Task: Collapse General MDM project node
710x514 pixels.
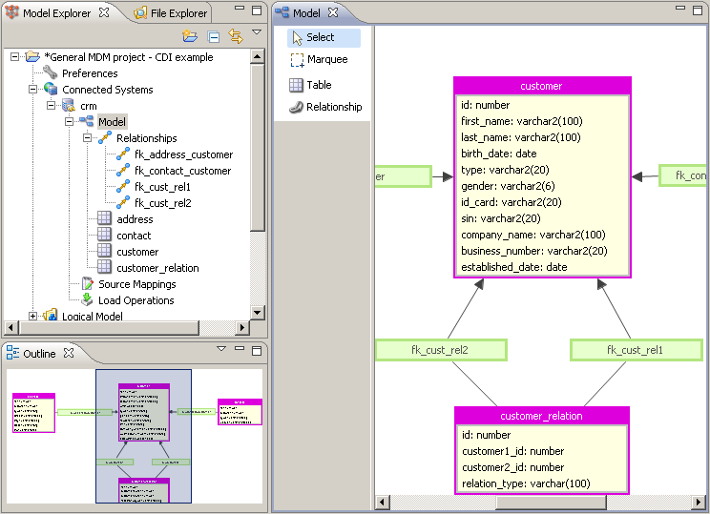Action: [x=15, y=57]
